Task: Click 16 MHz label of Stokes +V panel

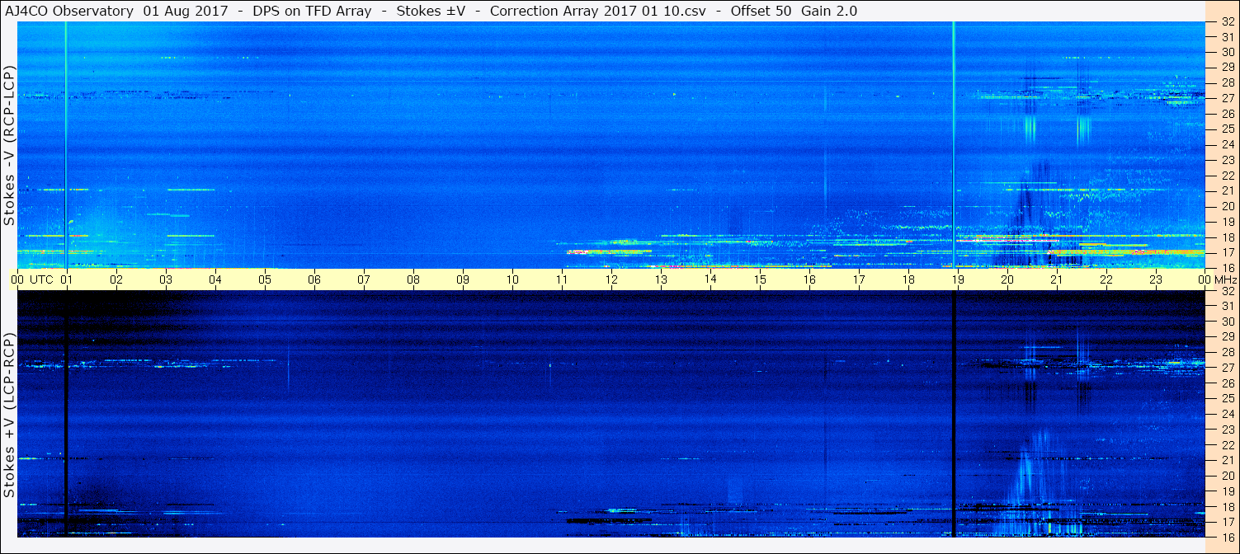Action: click(x=1227, y=537)
